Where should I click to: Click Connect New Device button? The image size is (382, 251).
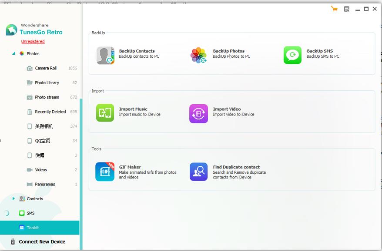pos(42,242)
